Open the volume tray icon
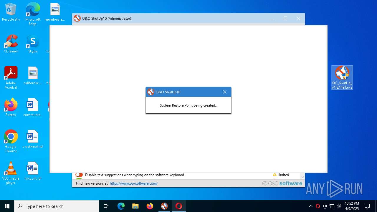Image resolution: width=377 pixels, height=212 pixels. click(339, 206)
